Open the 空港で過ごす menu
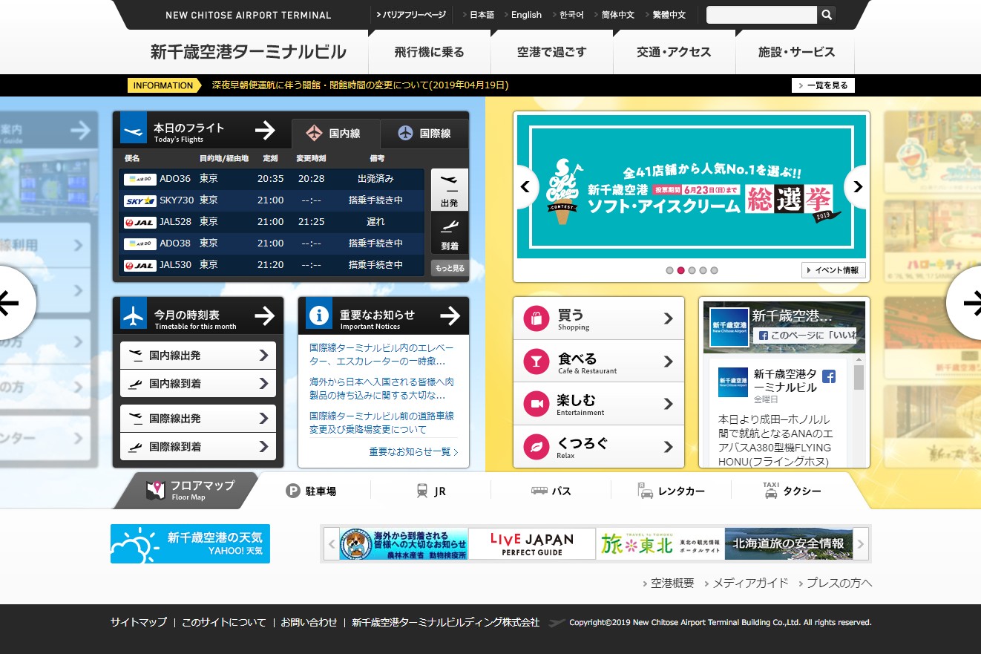 coord(552,52)
